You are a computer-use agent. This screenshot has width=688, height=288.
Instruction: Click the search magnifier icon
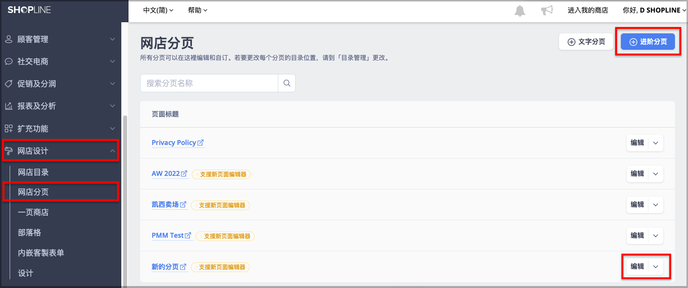[287, 83]
